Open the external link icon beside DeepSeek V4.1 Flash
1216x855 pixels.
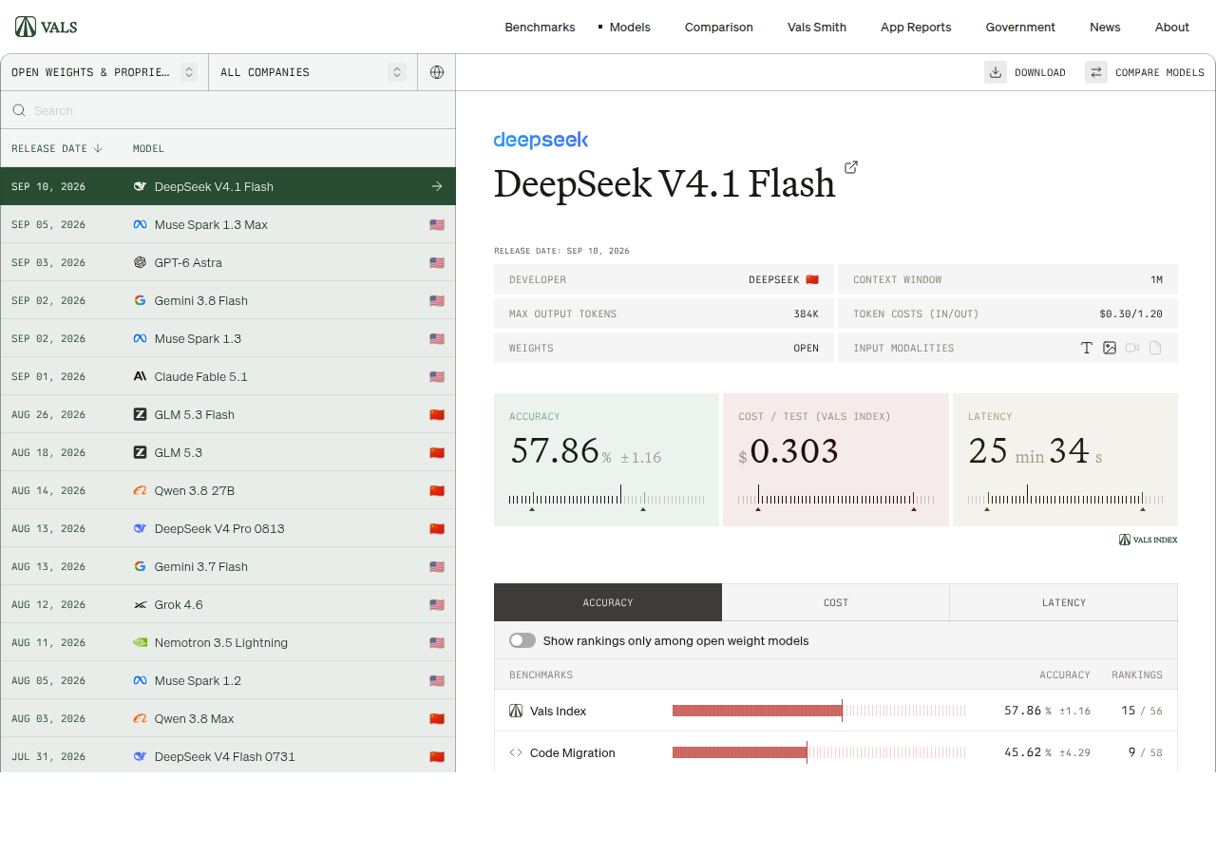(x=851, y=167)
